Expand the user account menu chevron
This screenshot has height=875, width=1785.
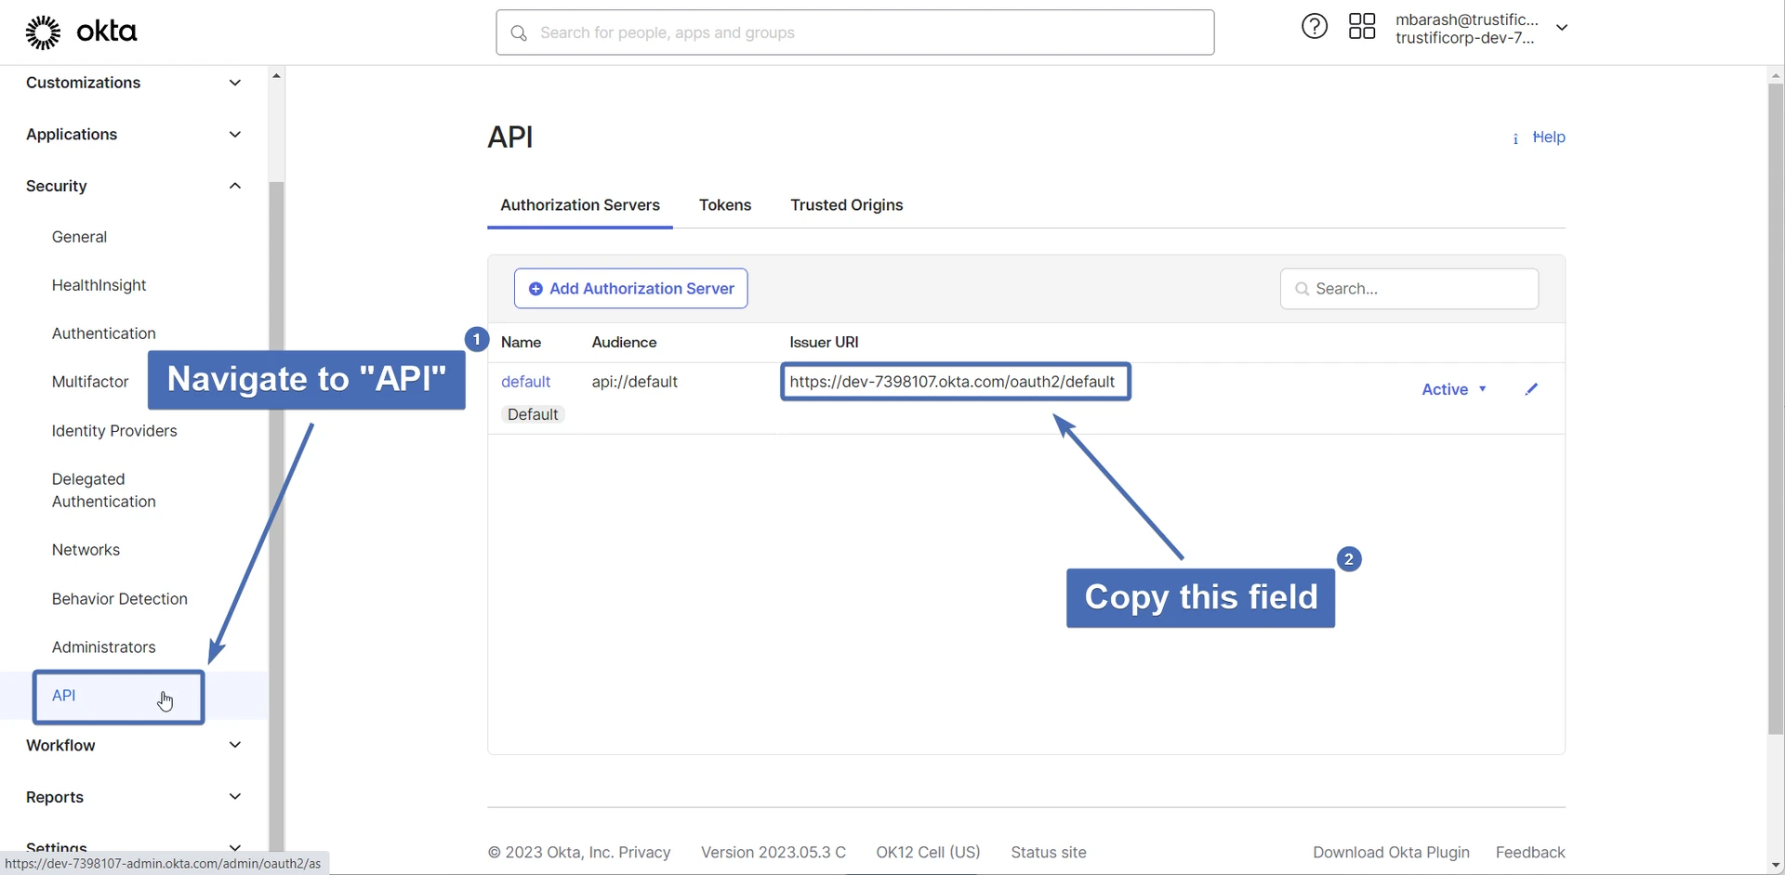coord(1562,28)
